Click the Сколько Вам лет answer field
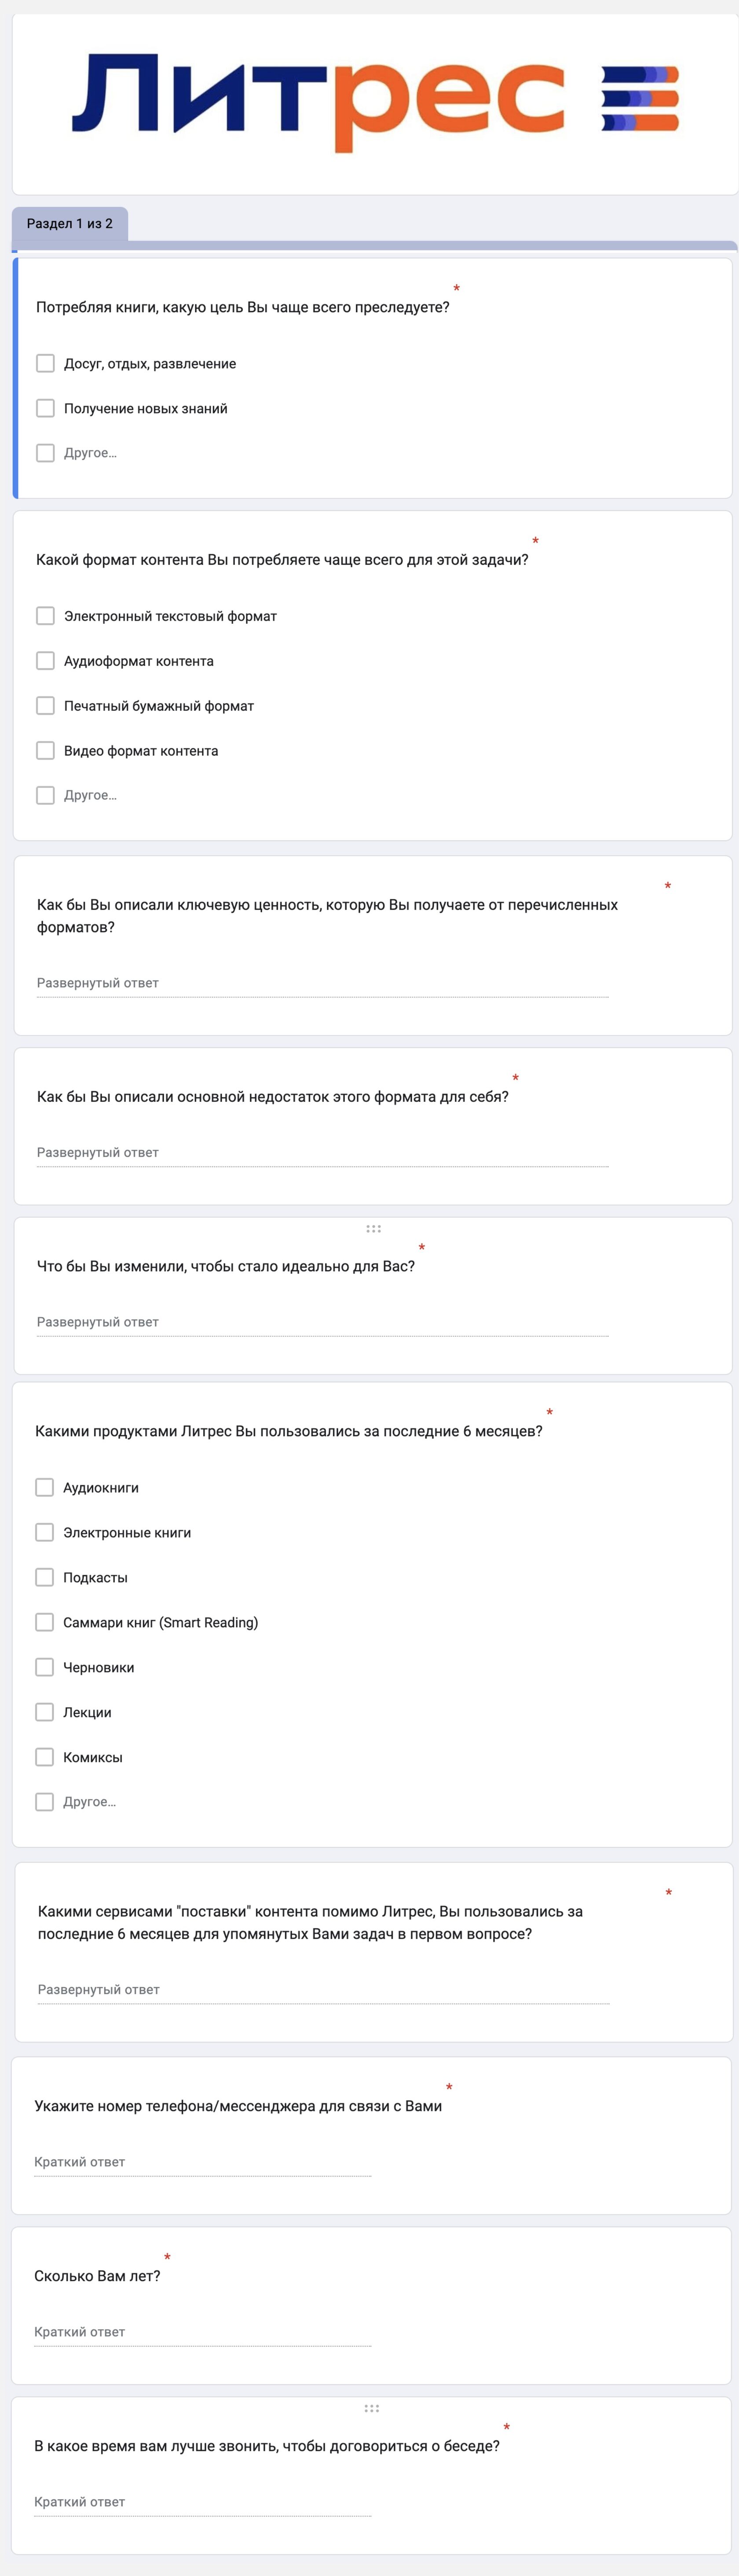 click(202, 2333)
